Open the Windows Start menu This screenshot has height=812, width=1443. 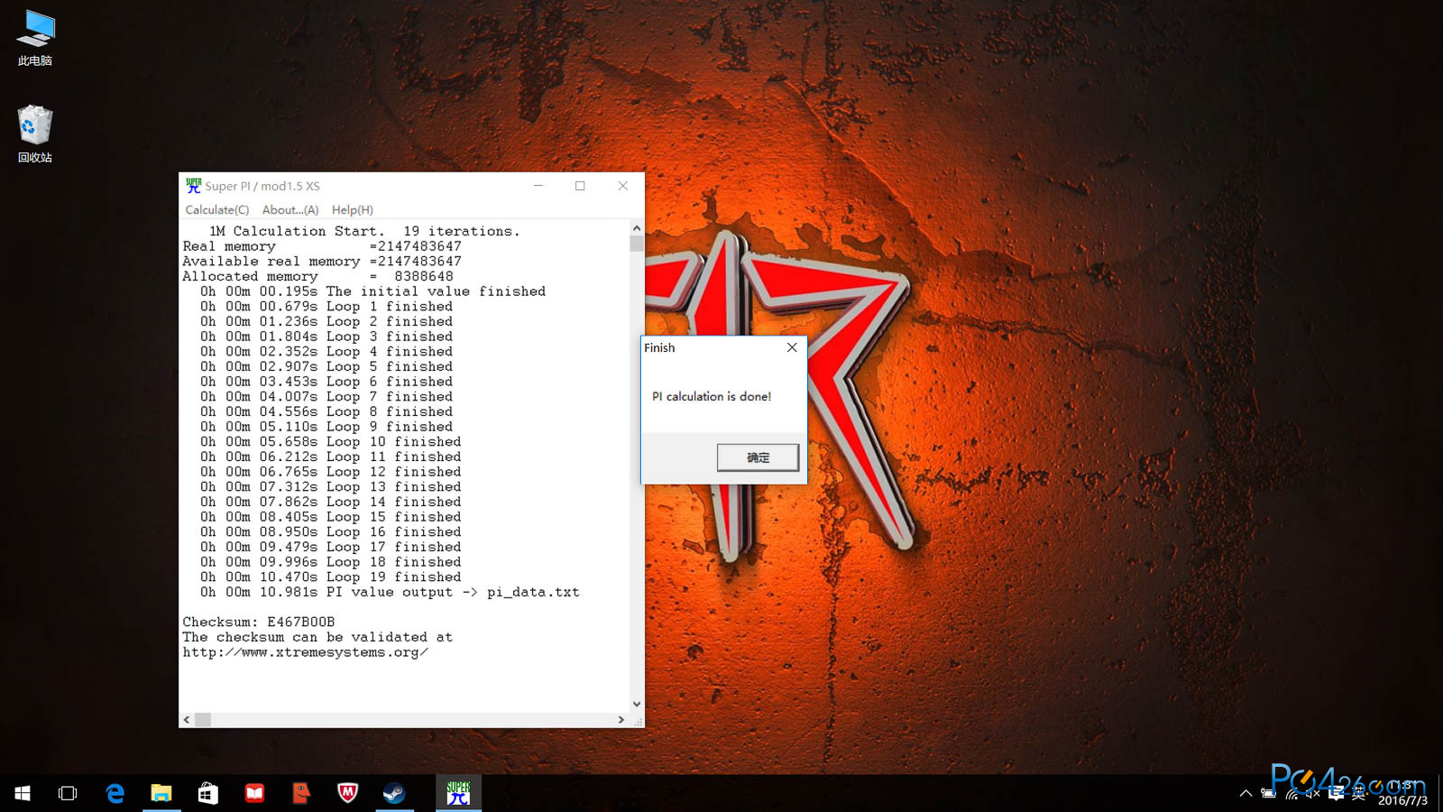pyautogui.click(x=23, y=793)
